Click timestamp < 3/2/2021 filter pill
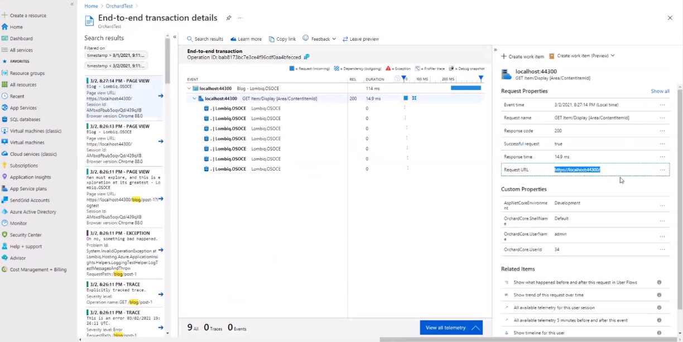Screen dimensions: 683x342 click(116, 66)
